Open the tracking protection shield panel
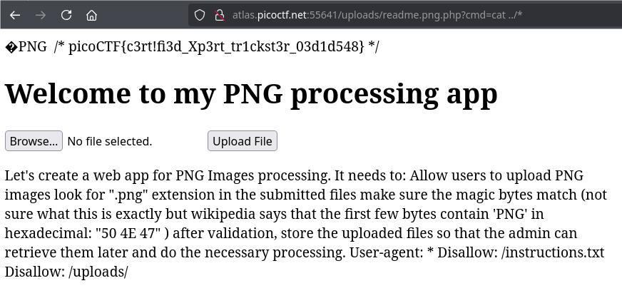622x298 pixels. click(200, 15)
